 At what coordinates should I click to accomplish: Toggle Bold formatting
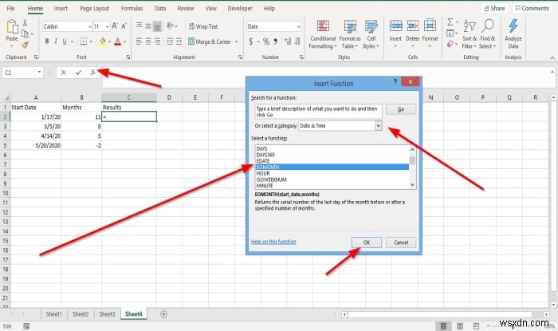[47, 41]
